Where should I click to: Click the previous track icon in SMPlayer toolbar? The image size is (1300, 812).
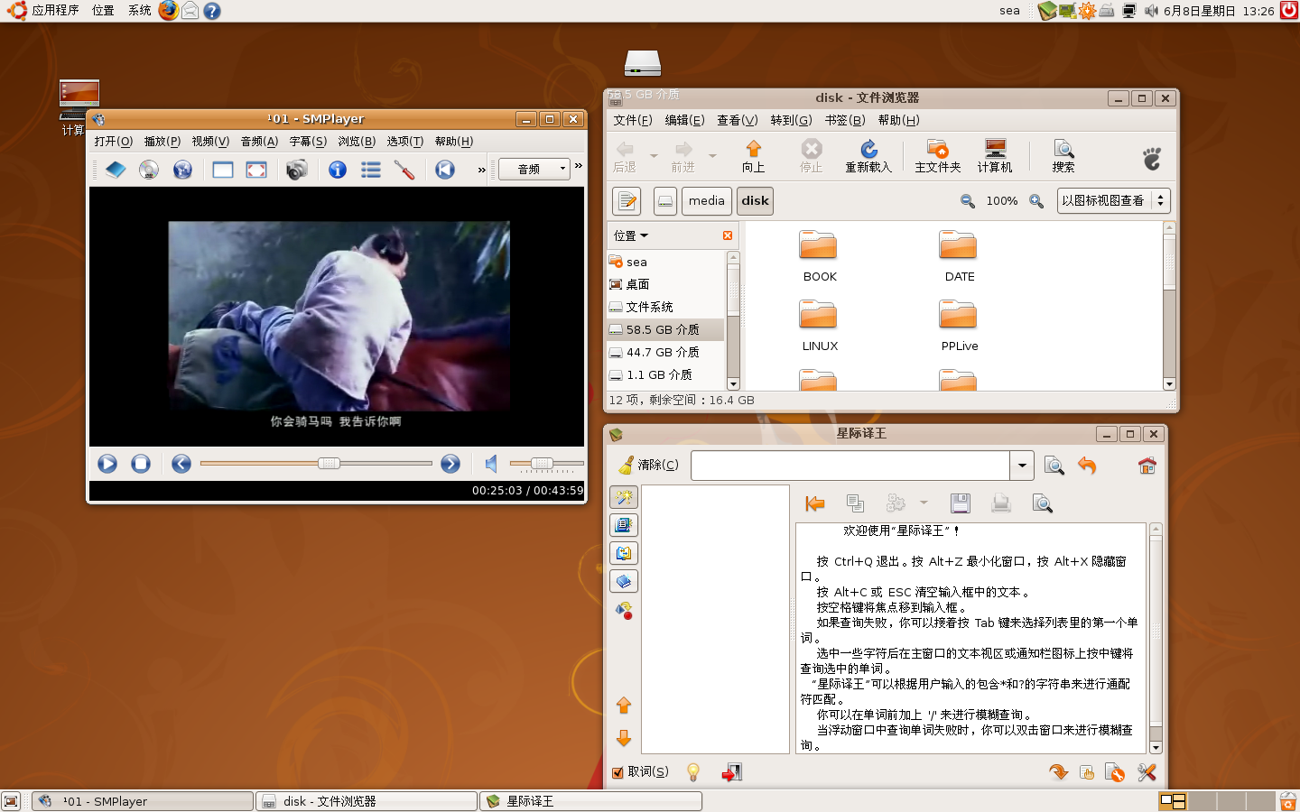click(445, 170)
